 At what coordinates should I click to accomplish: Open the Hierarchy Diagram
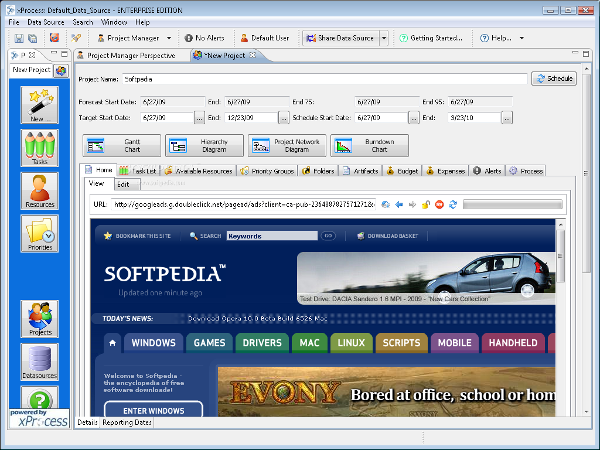click(204, 145)
